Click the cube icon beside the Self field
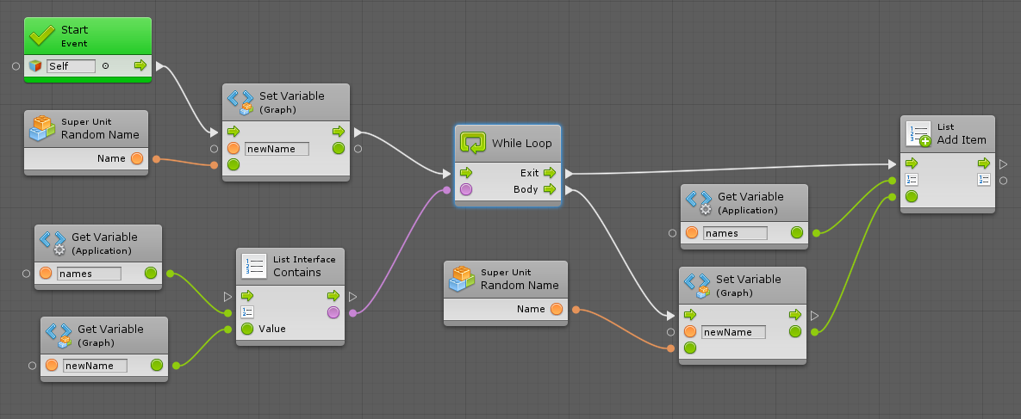Image resolution: width=1021 pixels, height=419 pixels. pos(35,65)
